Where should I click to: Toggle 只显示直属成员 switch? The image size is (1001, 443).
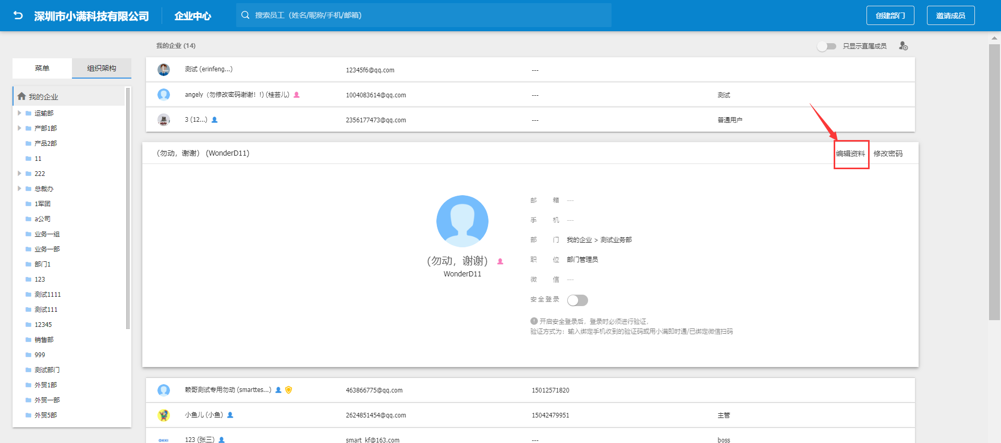tap(827, 46)
